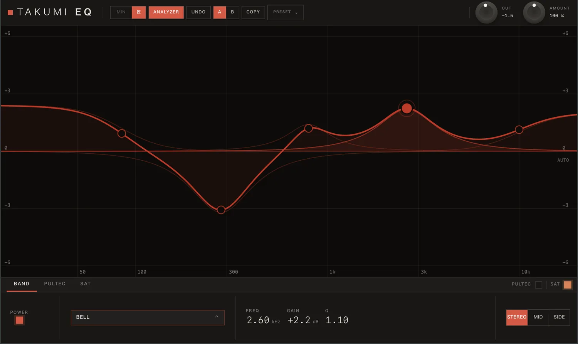Toggle the SAT checkbox on the right
This screenshot has height=344, width=578.
click(568, 285)
